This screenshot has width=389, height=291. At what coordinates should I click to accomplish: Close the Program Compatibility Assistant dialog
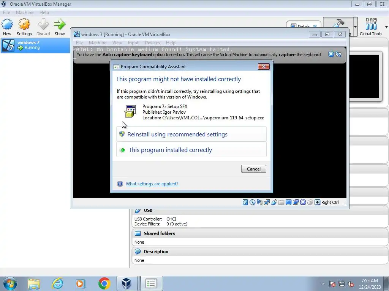[264, 66]
